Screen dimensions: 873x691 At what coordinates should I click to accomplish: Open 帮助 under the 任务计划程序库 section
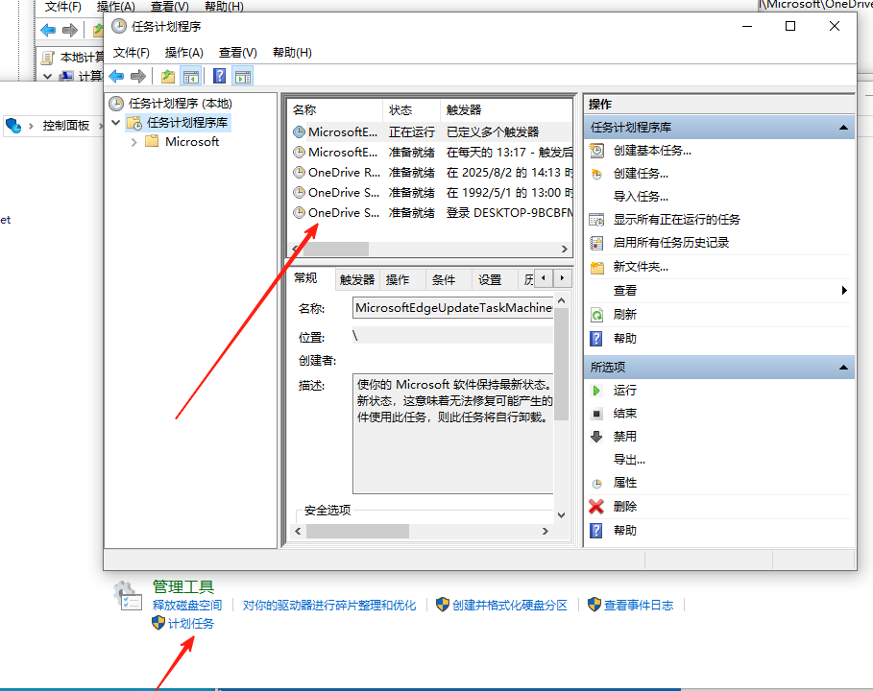tap(624, 338)
